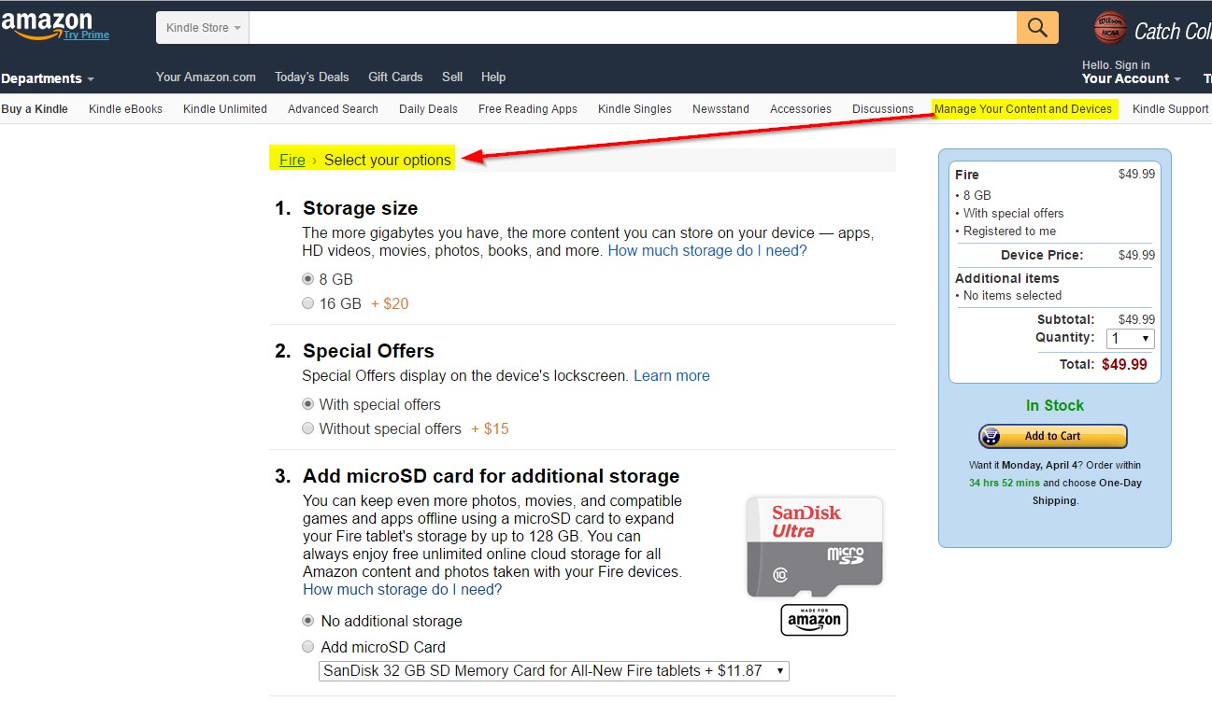The height and width of the screenshot is (702, 1212).
Task: Click the + $20 price note
Action: pyautogui.click(x=390, y=303)
